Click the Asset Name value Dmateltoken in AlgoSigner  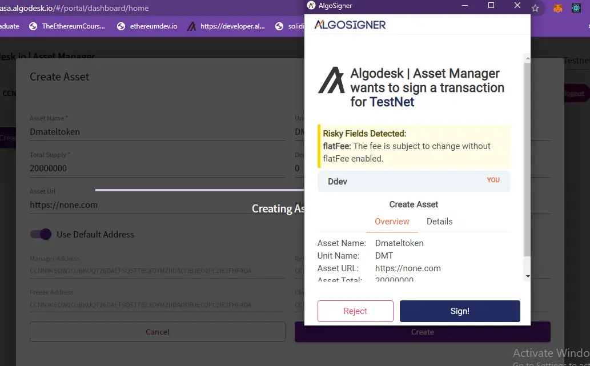click(399, 243)
